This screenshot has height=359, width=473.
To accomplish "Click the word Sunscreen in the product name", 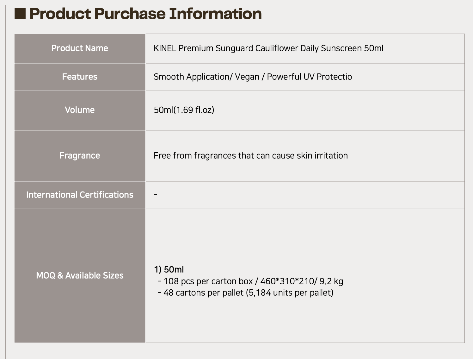I will point(341,48).
